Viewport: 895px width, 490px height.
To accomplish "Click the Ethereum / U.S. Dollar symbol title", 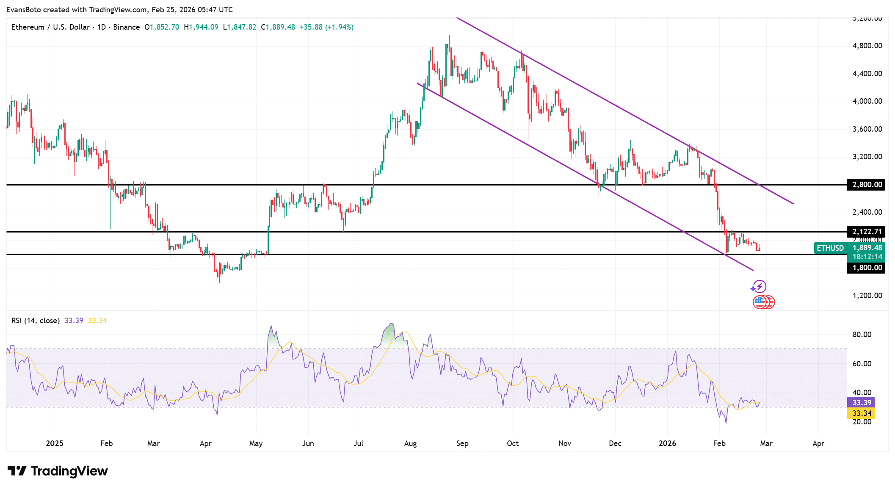I will pyautogui.click(x=50, y=27).
